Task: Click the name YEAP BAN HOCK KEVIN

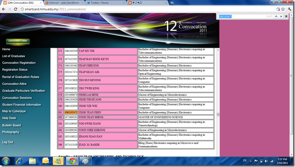Action: [x=94, y=59]
